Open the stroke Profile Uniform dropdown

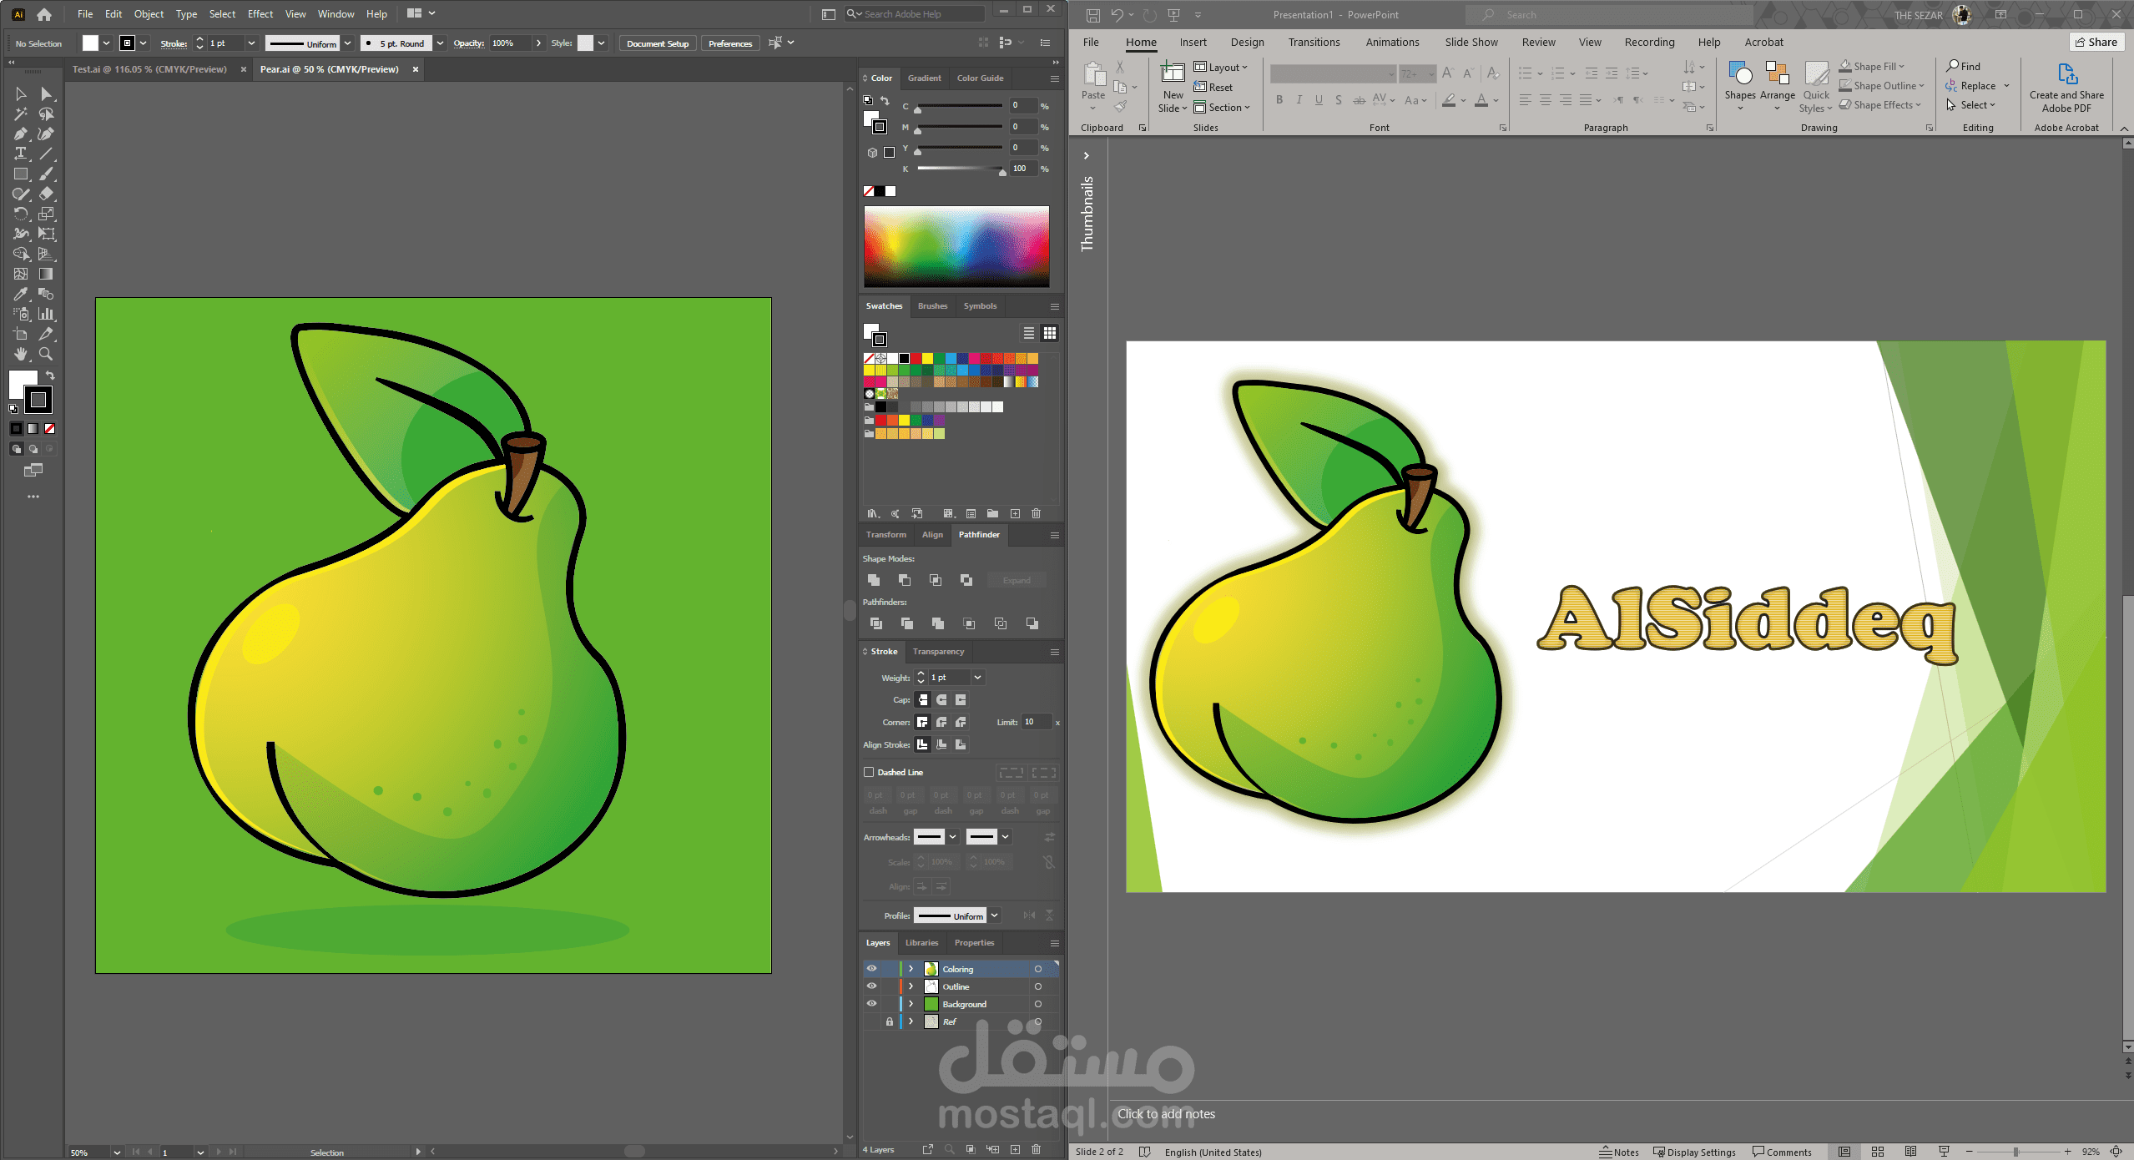coord(994,915)
